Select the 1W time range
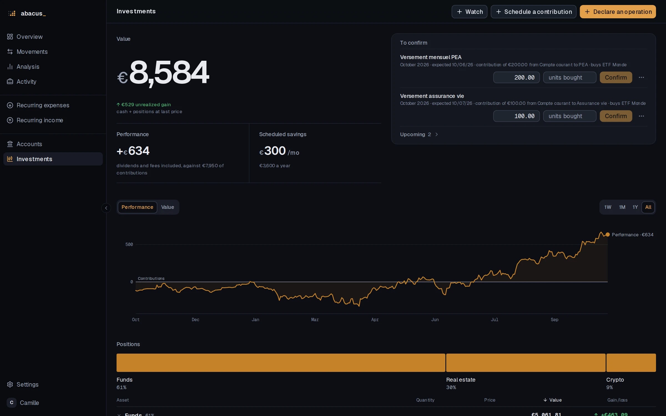The width and height of the screenshot is (666, 416). click(608, 207)
